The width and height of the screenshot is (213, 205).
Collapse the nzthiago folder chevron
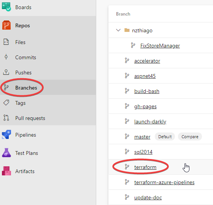(118, 30)
